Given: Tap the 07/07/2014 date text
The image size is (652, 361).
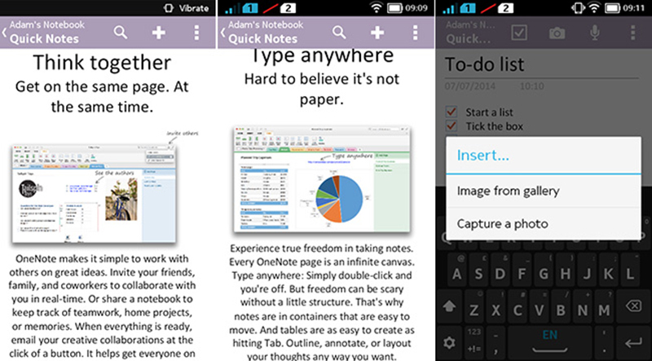Looking at the screenshot, I should click(x=469, y=86).
